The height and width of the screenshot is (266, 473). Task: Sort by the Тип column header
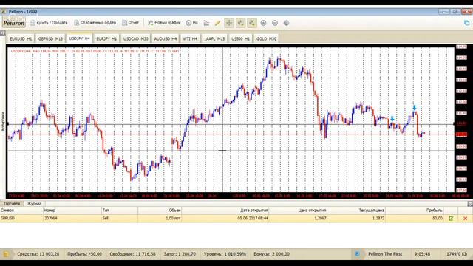click(x=120, y=210)
